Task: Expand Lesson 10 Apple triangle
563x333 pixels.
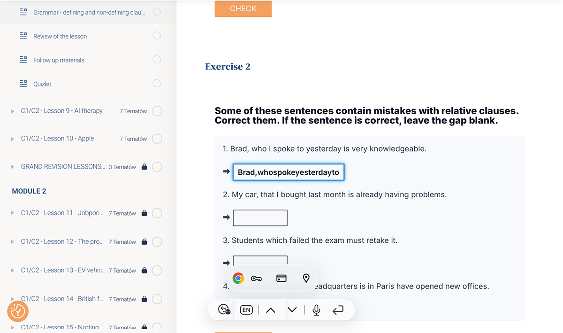Action: click(x=12, y=139)
